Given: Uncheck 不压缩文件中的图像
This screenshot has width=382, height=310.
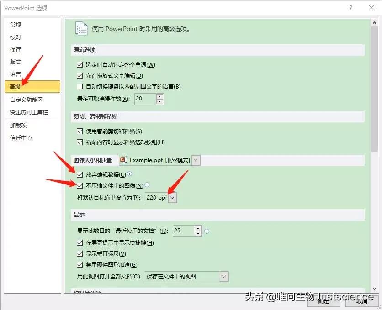Looking at the screenshot, I should pos(80,185).
